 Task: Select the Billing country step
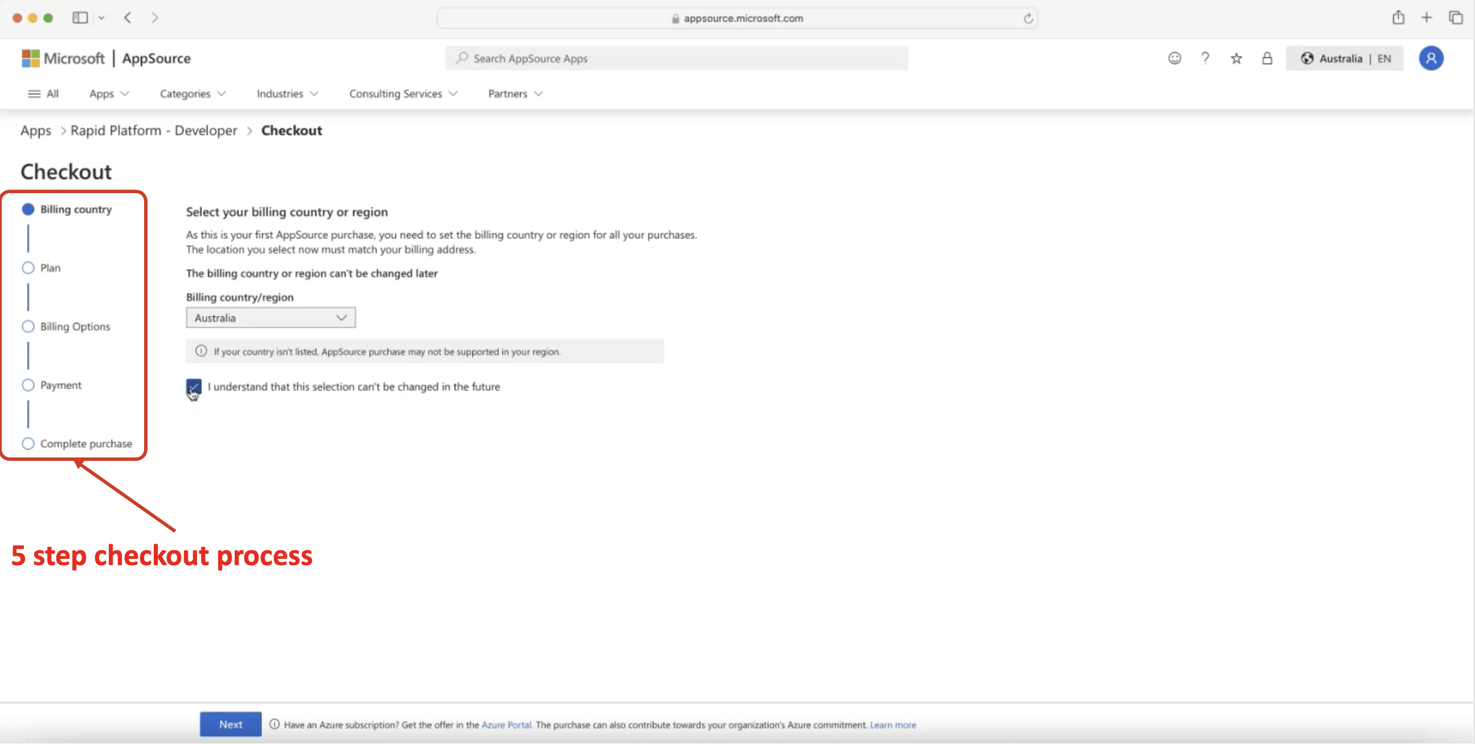pyautogui.click(x=75, y=209)
